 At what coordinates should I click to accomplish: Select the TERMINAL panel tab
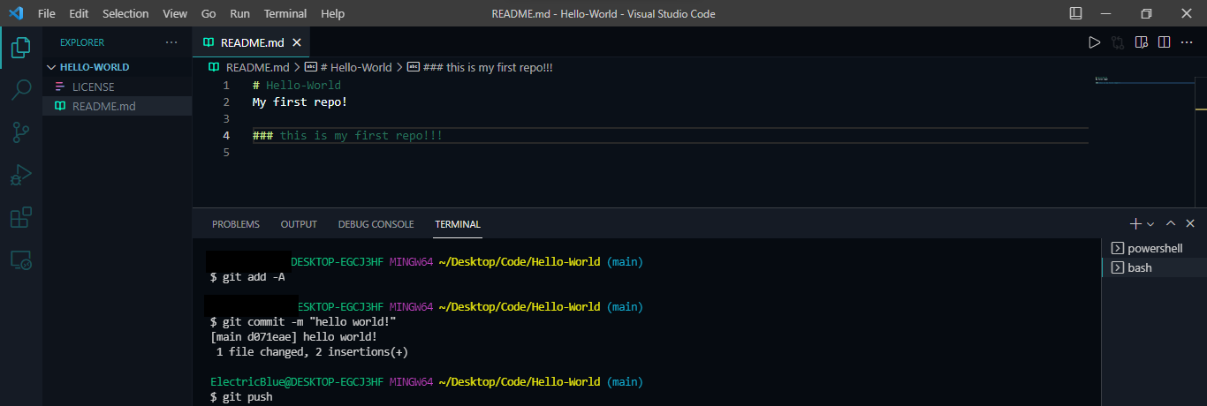point(458,224)
